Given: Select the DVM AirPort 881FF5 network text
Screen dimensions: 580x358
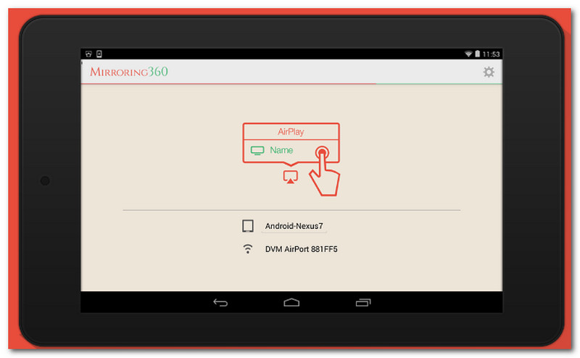Looking at the screenshot, I should coord(301,249).
